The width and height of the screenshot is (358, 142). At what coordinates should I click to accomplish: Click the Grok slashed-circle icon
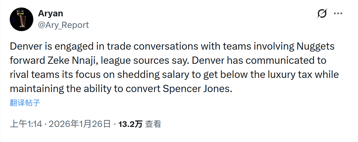[x=322, y=14]
